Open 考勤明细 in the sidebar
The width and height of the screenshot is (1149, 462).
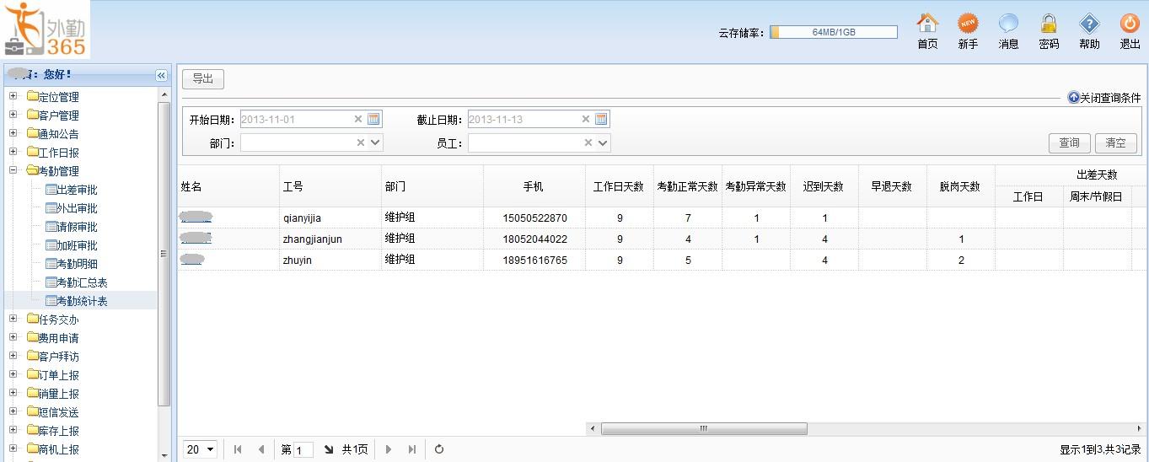click(x=77, y=264)
